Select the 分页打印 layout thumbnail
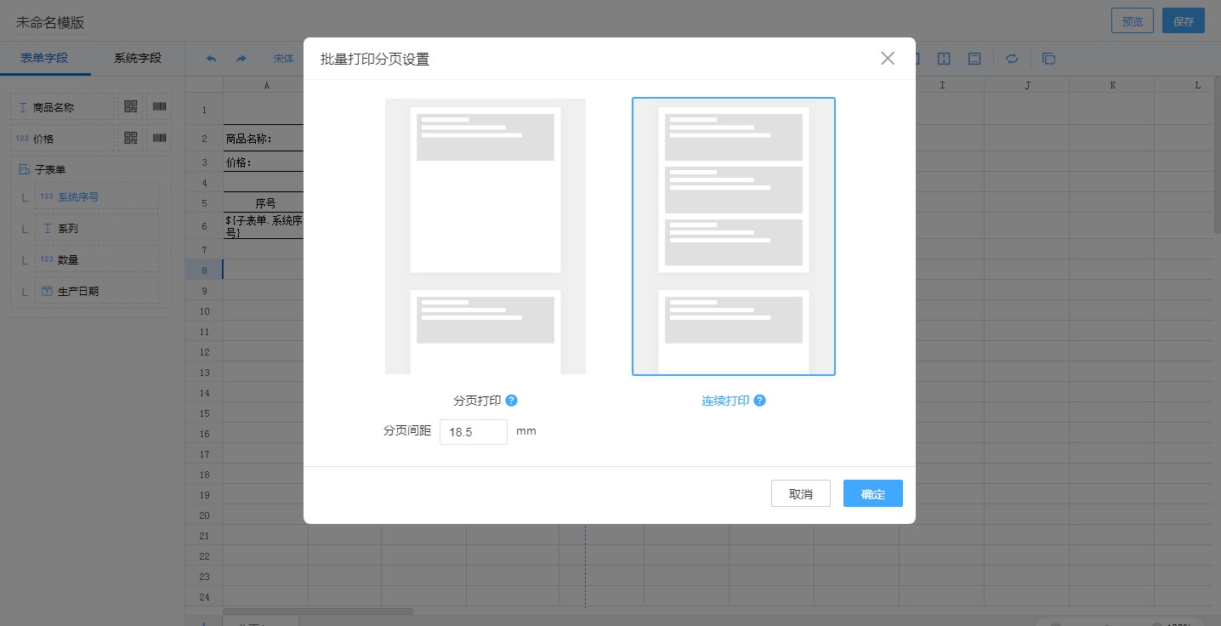The image size is (1221, 626). tap(486, 236)
